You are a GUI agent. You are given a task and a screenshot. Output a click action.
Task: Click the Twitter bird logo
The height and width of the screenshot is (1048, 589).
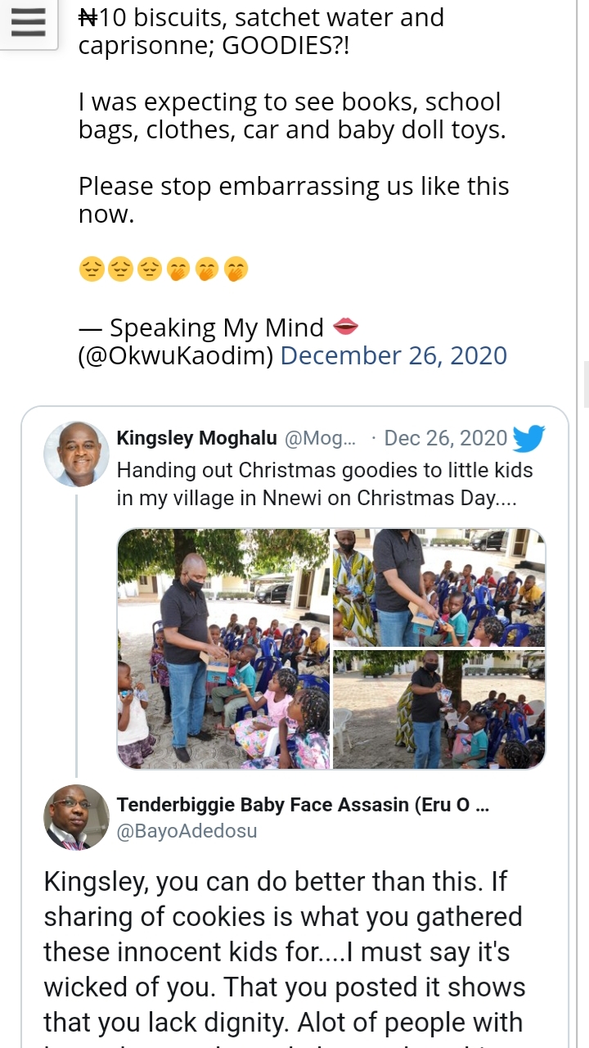tap(528, 439)
